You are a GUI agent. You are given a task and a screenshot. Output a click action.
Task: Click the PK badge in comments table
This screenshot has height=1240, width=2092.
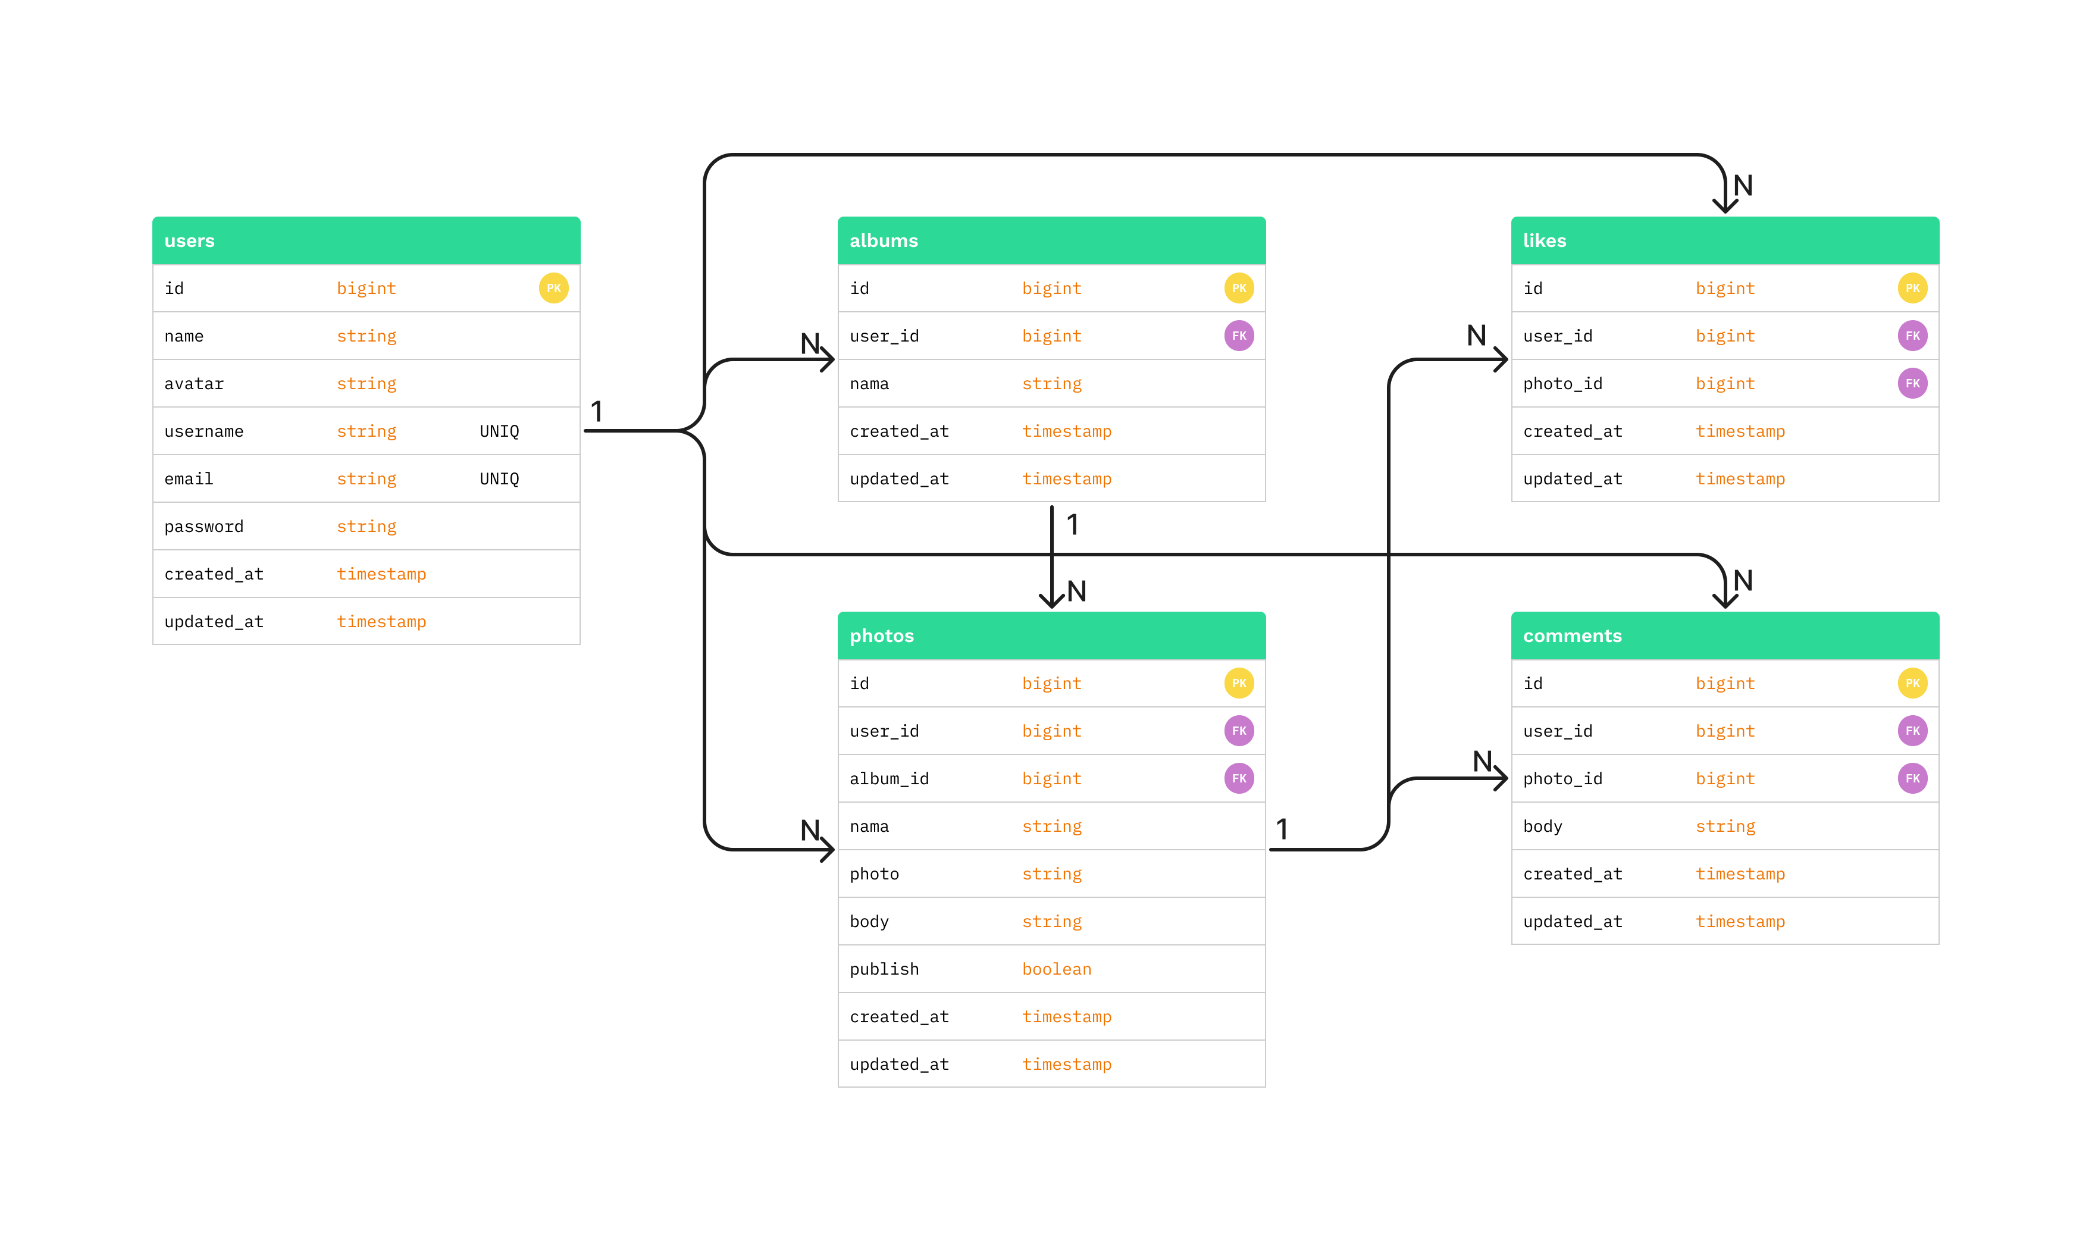tap(1912, 684)
